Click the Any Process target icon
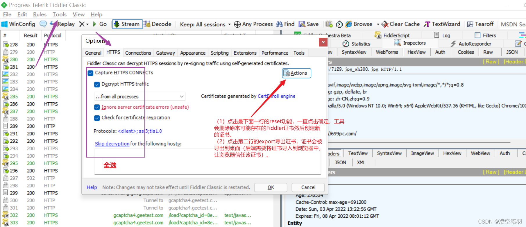This screenshot has width=526, height=227. (237, 24)
